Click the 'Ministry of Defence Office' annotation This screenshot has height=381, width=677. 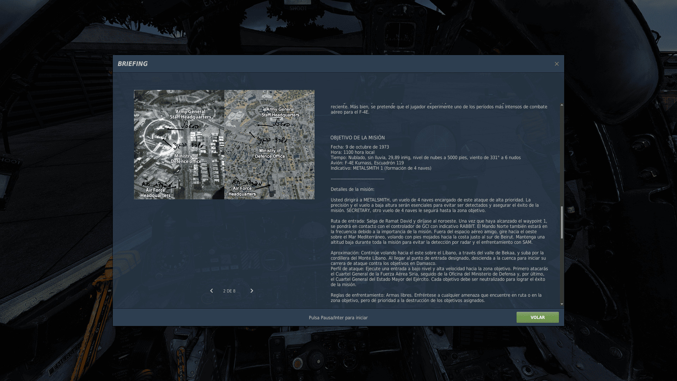[269, 153]
